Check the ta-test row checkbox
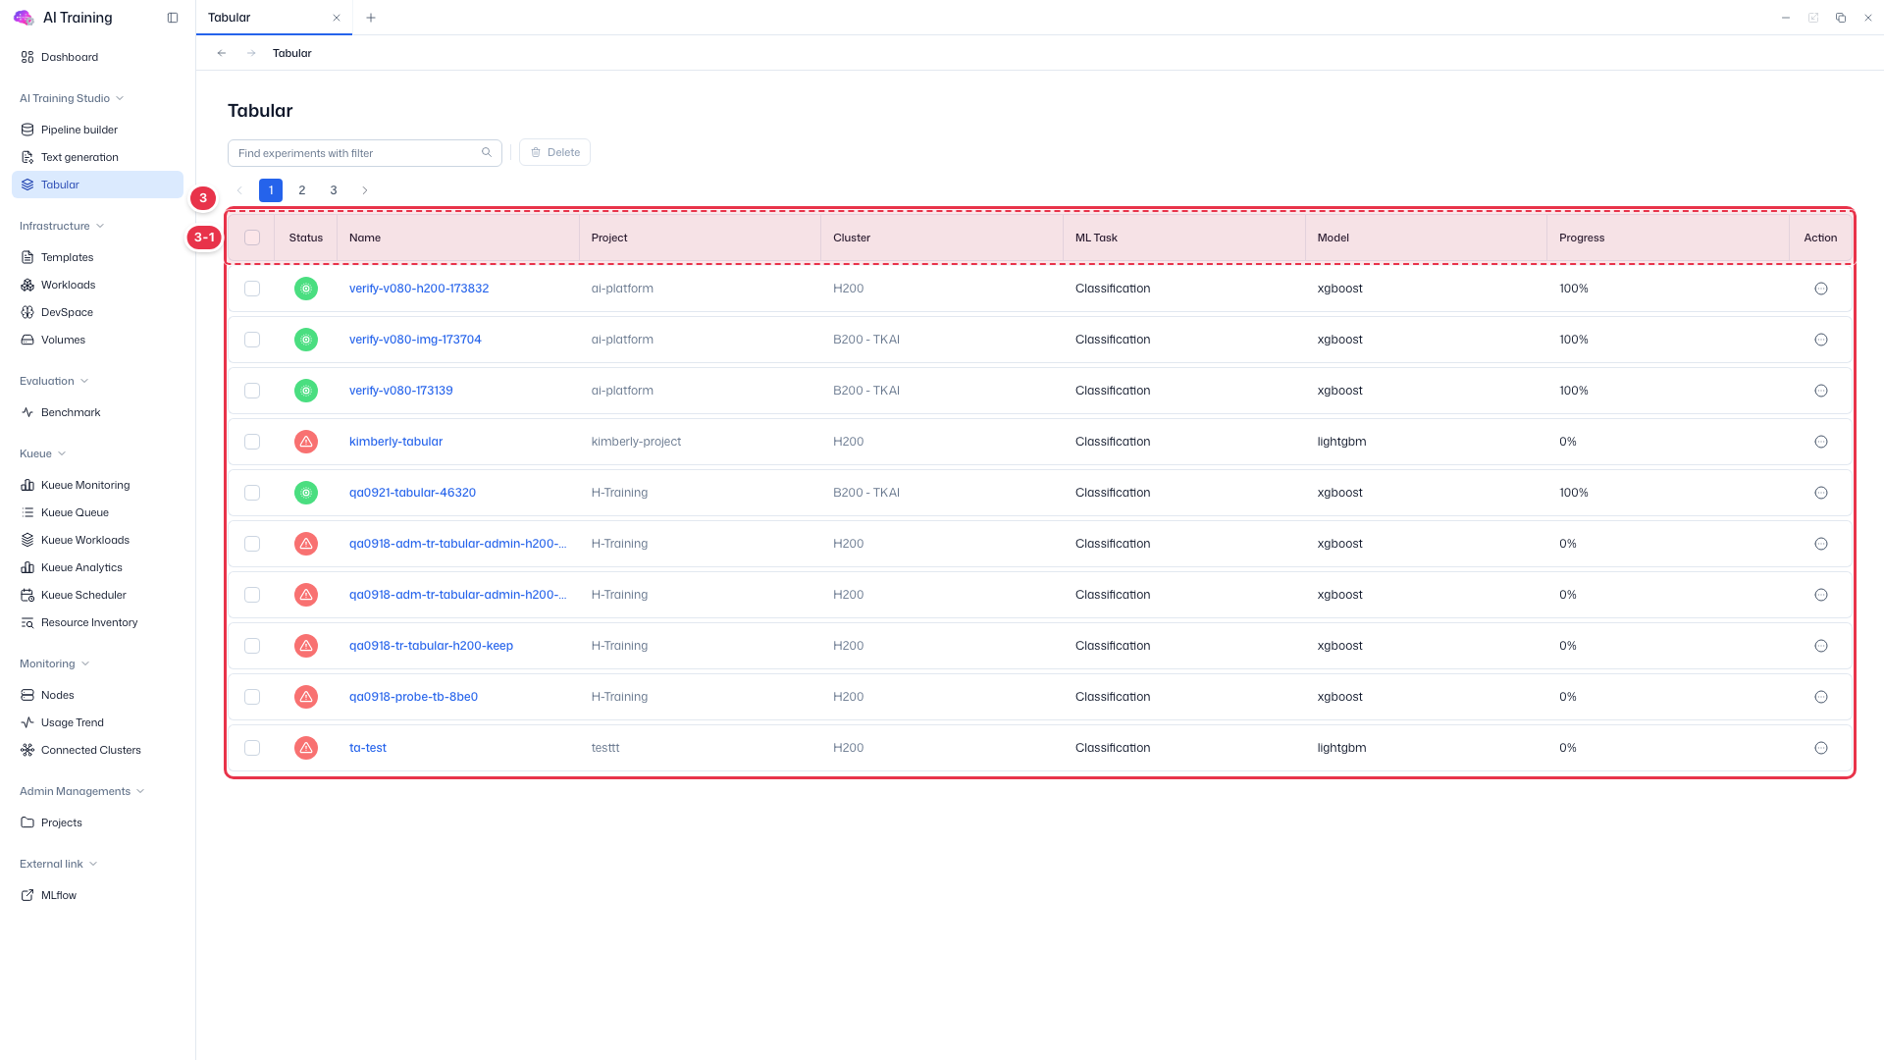The width and height of the screenshot is (1884, 1060). click(252, 748)
